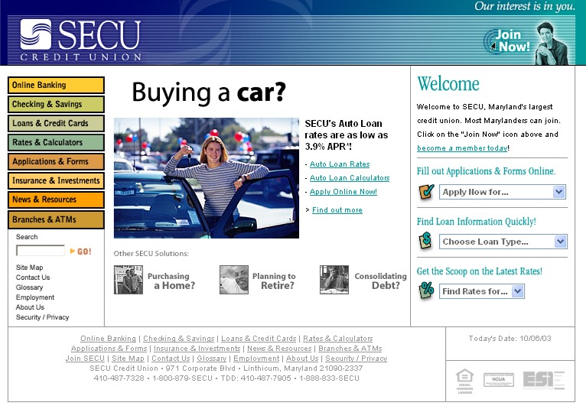Open the Online Banking menu item

pos(56,85)
